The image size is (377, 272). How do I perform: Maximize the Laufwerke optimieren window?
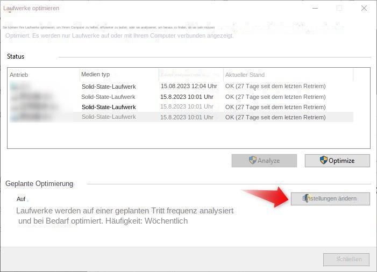tap(339, 8)
